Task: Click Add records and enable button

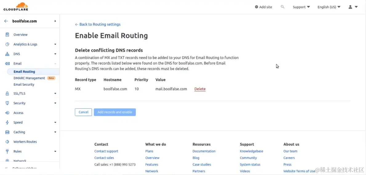Action: pyautogui.click(x=115, y=112)
